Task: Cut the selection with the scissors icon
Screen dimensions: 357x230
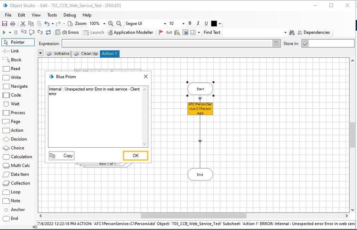Action: (23, 24)
